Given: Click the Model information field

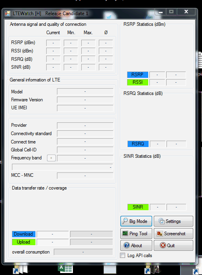Looking at the screenshot, I should coord(85,91).
